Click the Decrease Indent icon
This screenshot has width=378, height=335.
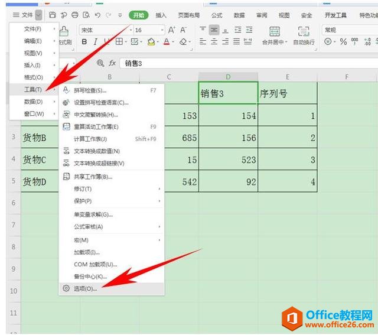point(238,30)
